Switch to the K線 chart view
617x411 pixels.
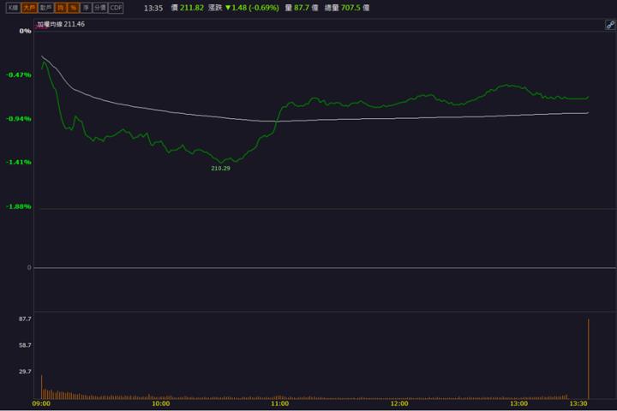(13, 7)
